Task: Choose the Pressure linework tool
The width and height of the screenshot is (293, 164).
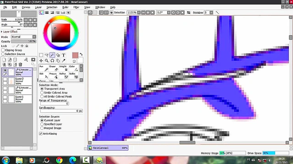Action: coord(54,76)
